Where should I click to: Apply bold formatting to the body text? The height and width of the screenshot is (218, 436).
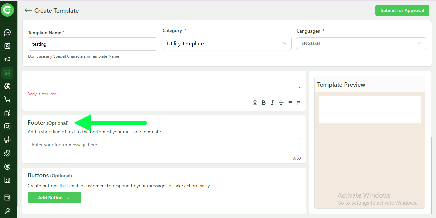263,102
